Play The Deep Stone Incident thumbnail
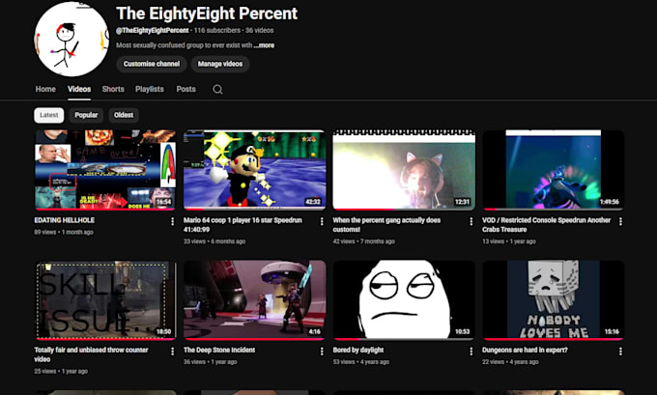 click(x=255, y=300)
